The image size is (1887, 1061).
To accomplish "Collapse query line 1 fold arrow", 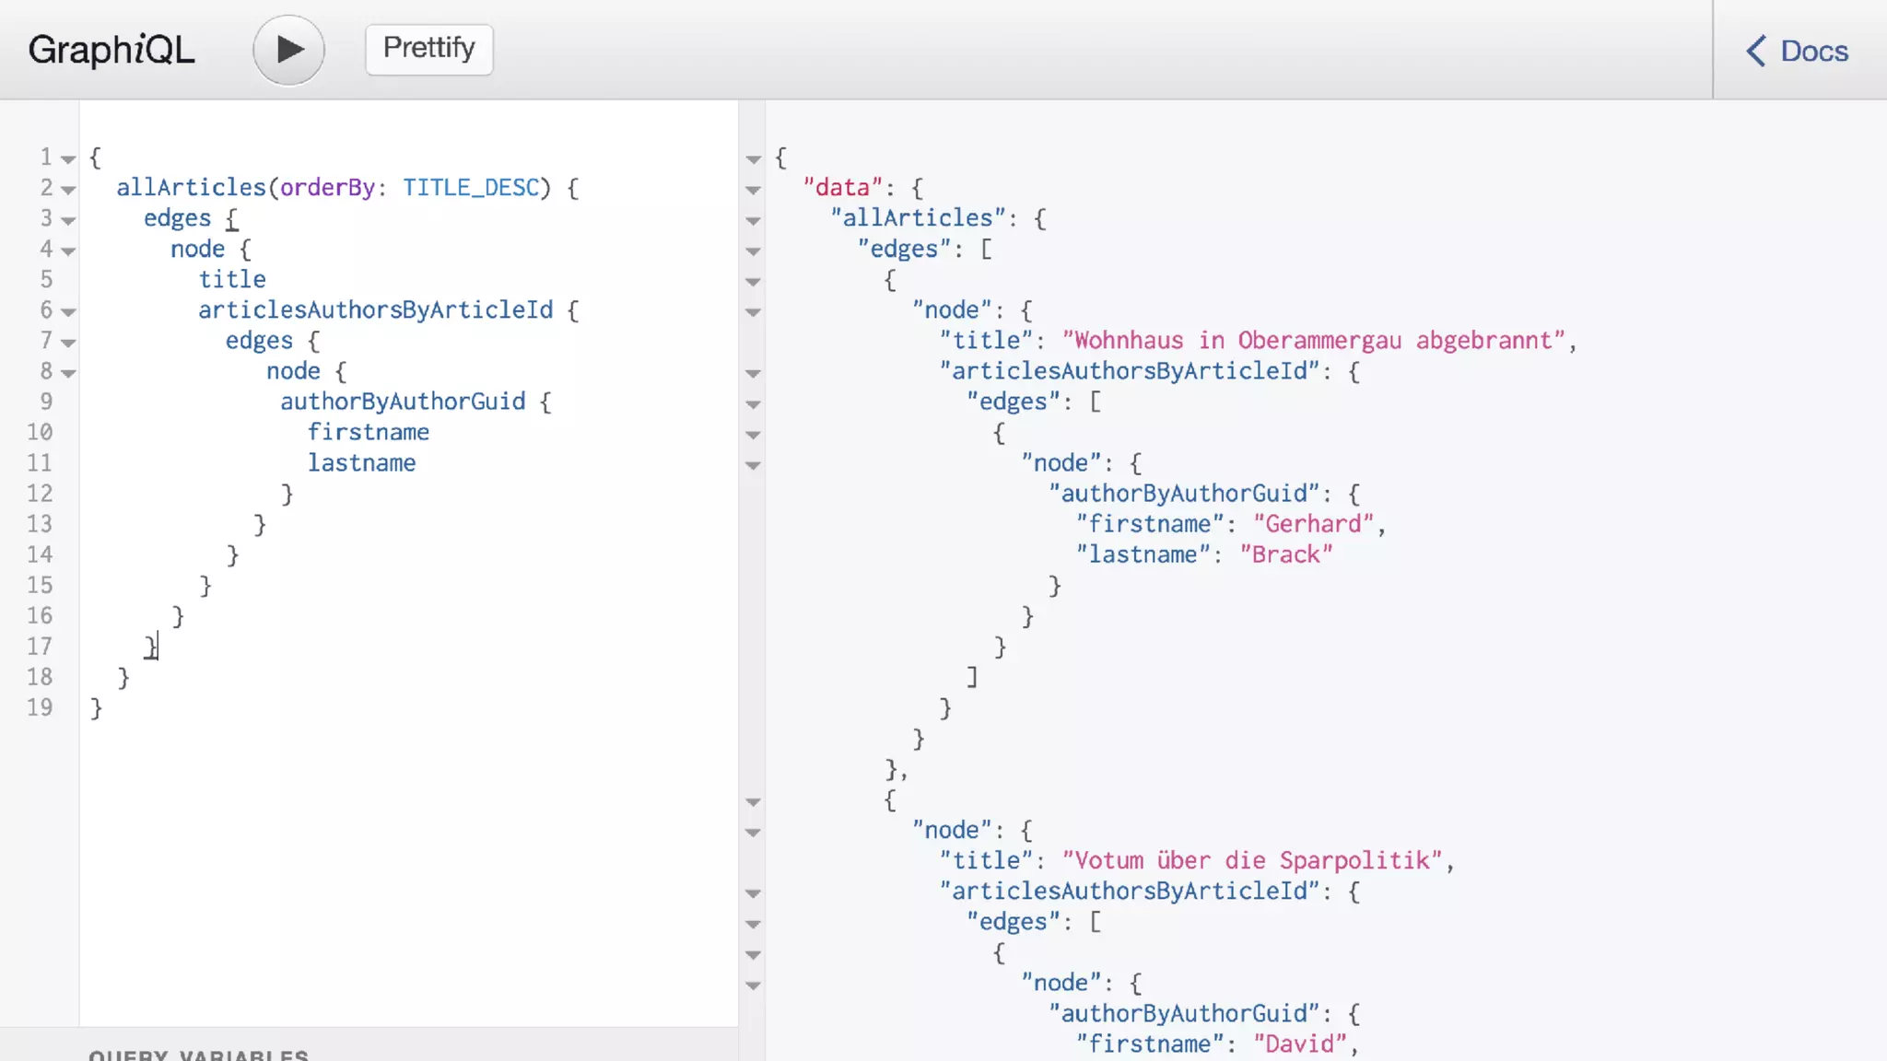I will point(68,159).
